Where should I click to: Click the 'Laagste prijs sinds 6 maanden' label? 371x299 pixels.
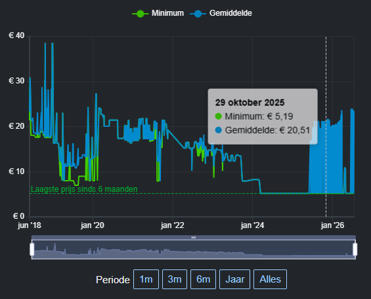coord(84,189)
